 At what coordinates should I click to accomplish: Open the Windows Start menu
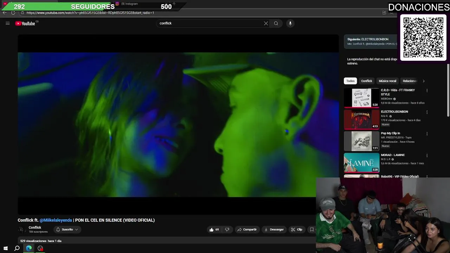[x=6, y=248]
